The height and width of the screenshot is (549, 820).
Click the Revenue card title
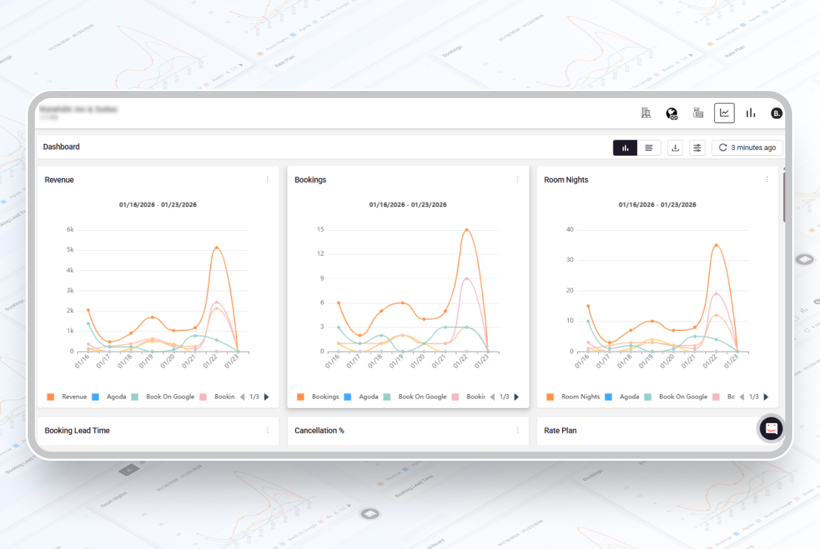59,180
